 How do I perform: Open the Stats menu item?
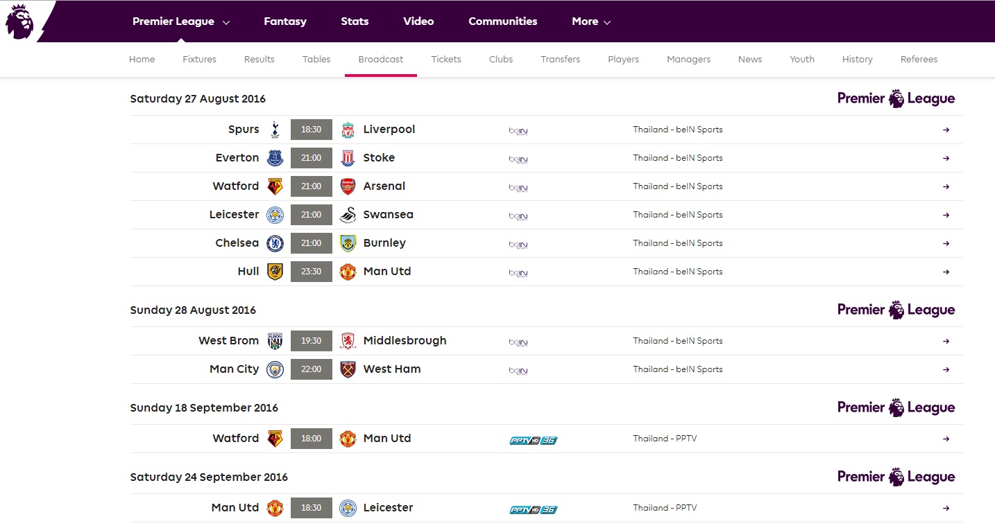click(x=355, y=21)
